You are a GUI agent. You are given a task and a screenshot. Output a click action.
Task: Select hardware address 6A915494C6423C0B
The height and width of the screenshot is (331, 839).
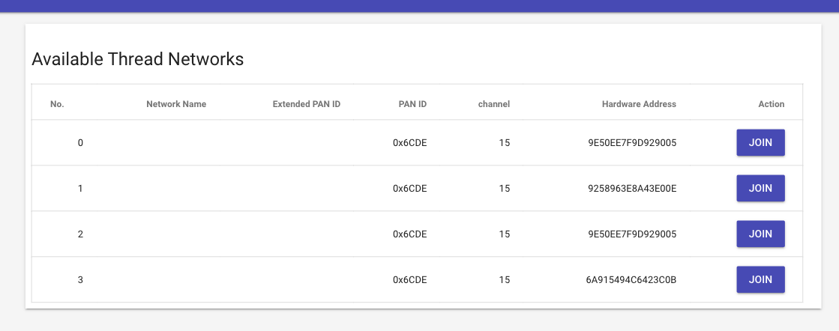pos(631,279)
